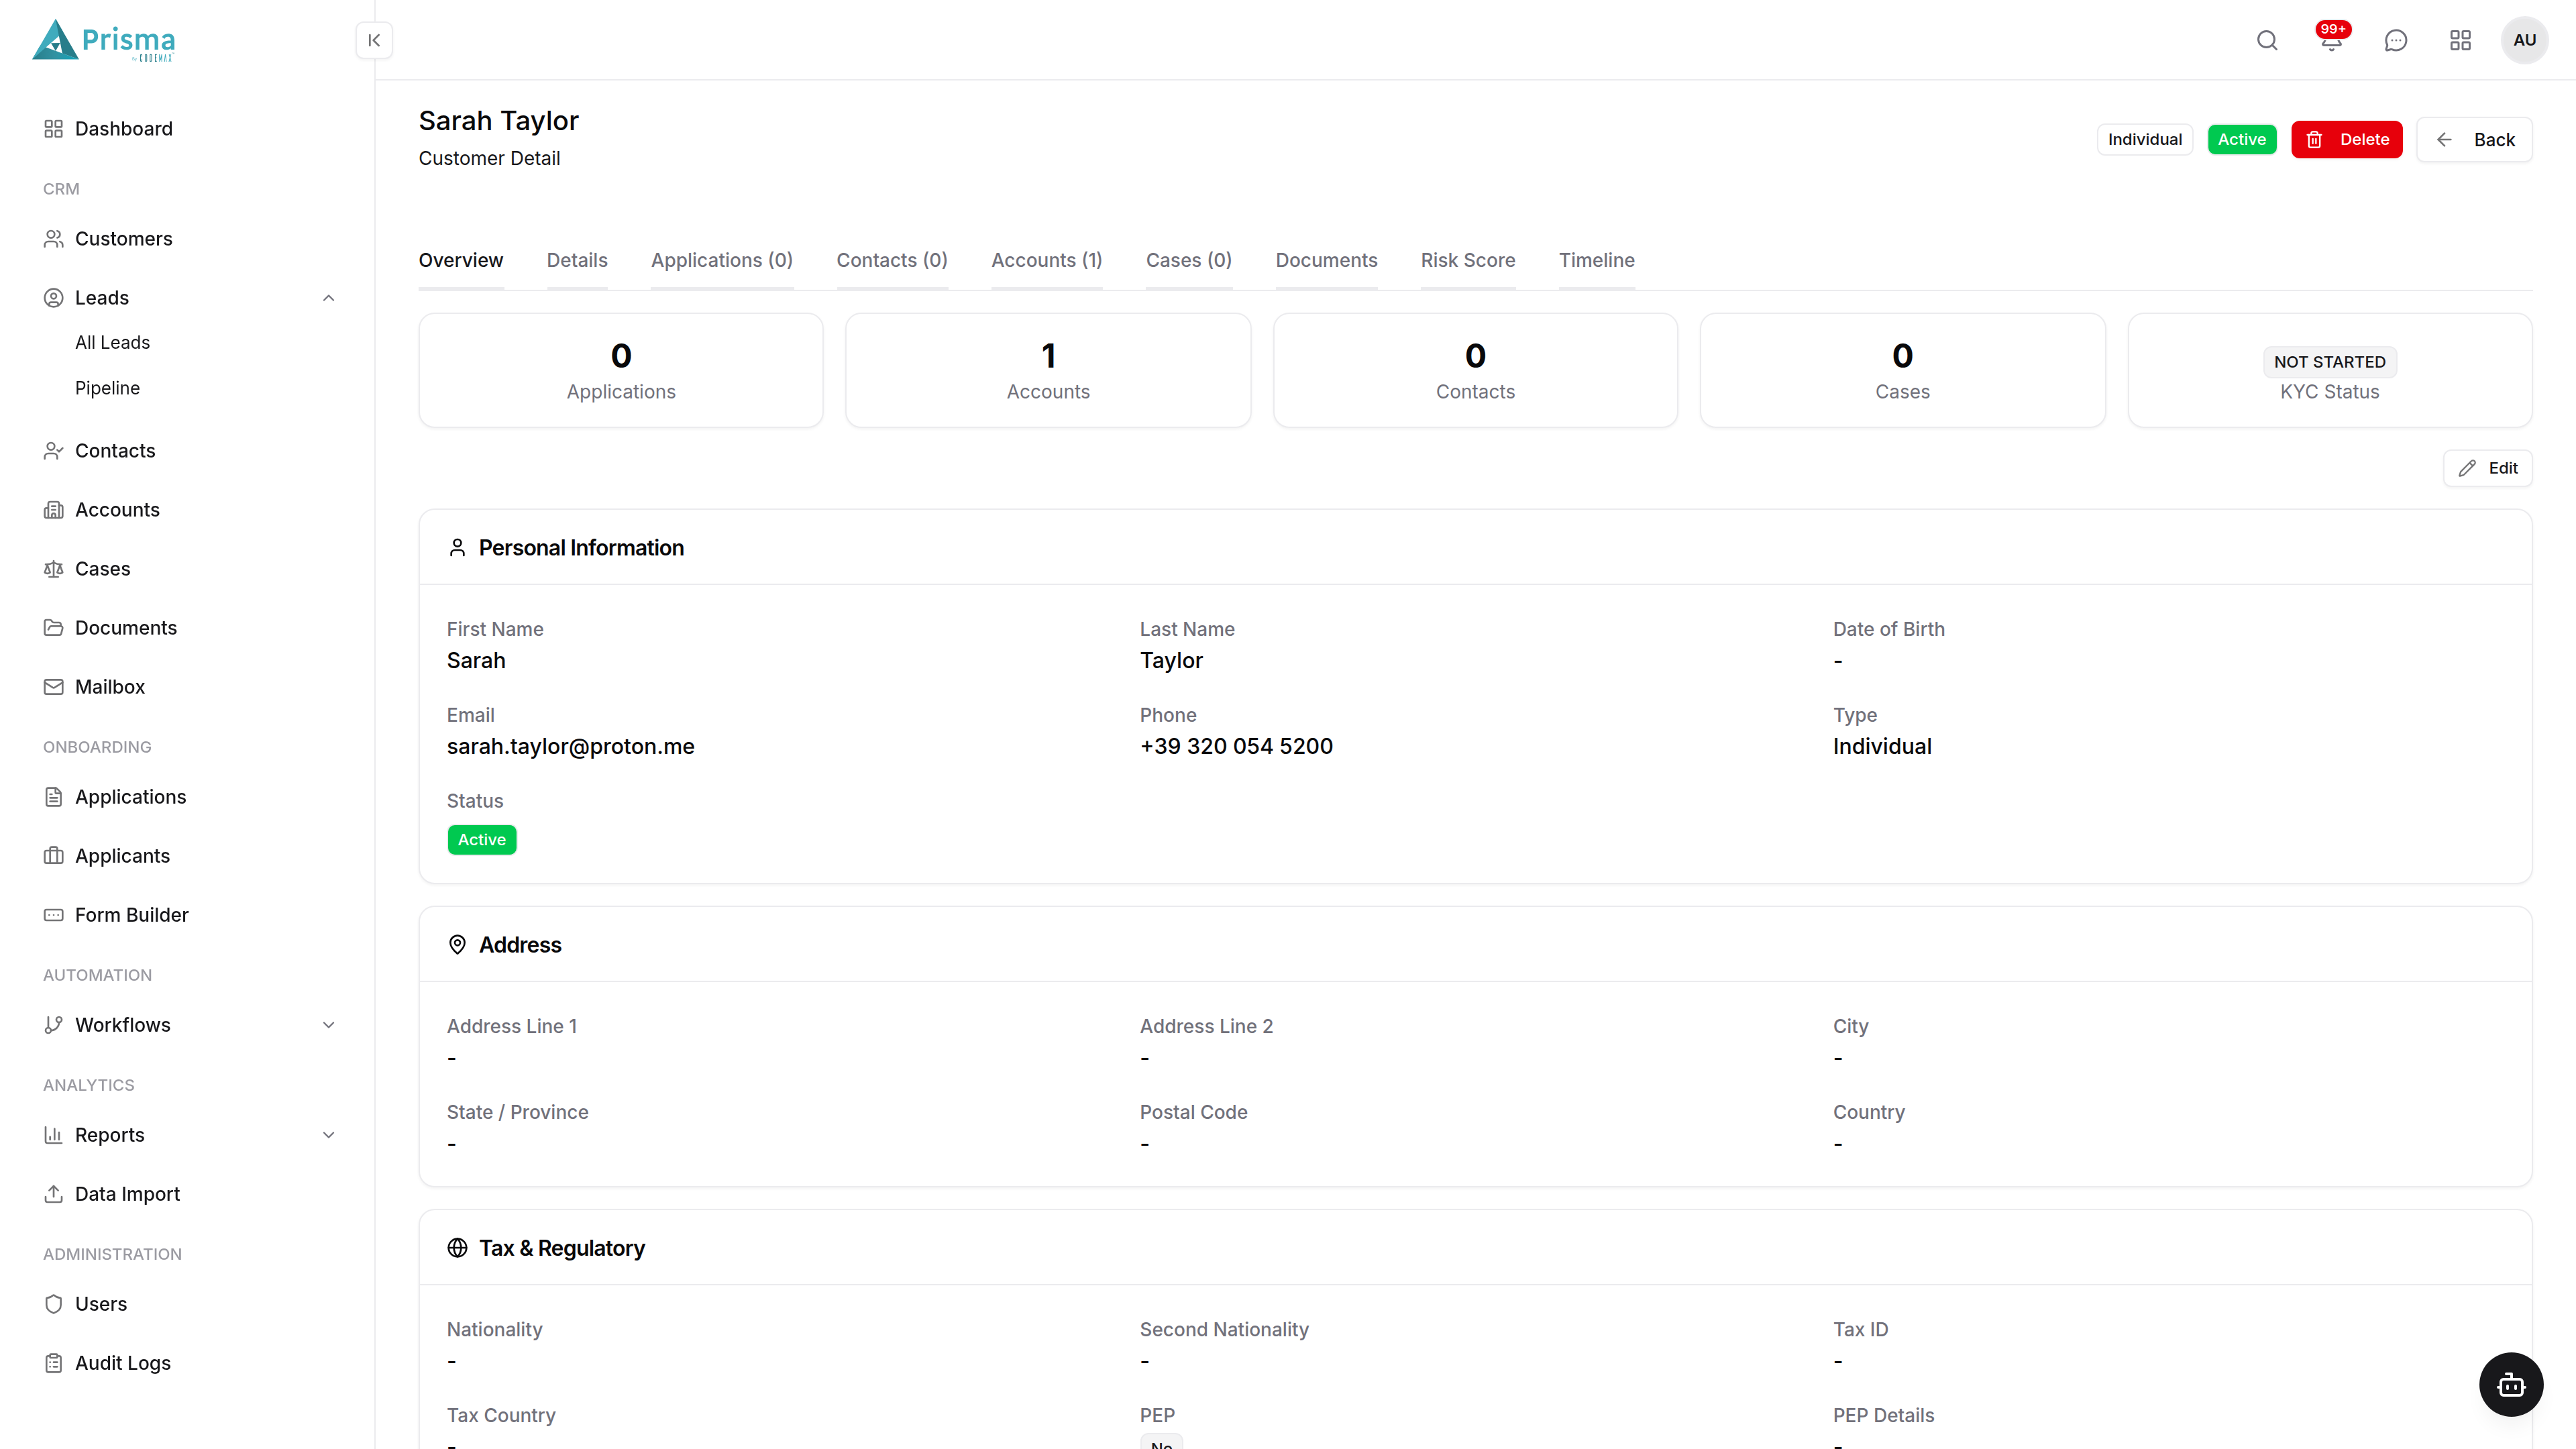Click the Individual type badge in header

tap(2144, 140)
